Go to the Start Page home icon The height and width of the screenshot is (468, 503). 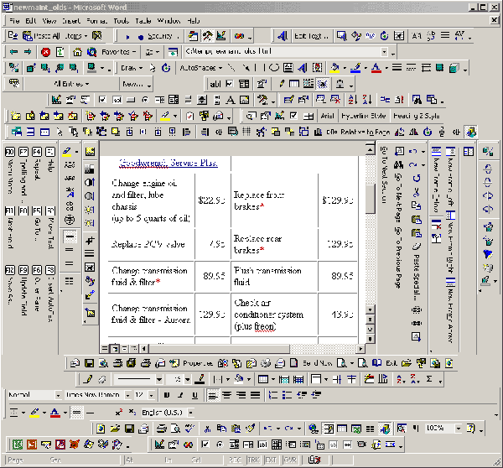pyautogui.click(x=77, y=52)
